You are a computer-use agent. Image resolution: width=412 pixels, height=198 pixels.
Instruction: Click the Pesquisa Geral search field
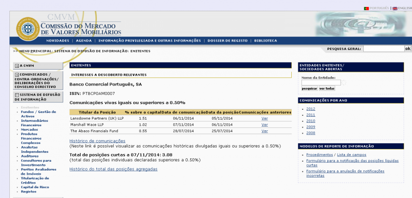point(383,49)
